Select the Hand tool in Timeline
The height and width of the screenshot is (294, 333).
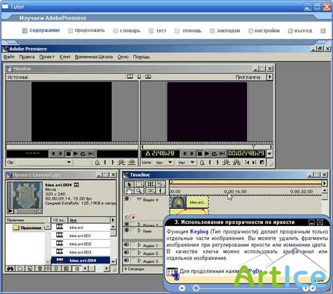coord(129,191)
